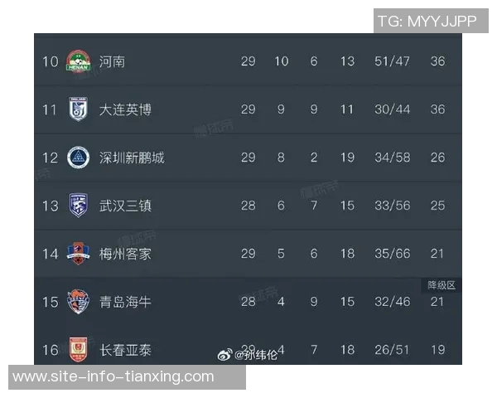
Task: Select team name 深圳新鹏城
Action: click(132, 158)
